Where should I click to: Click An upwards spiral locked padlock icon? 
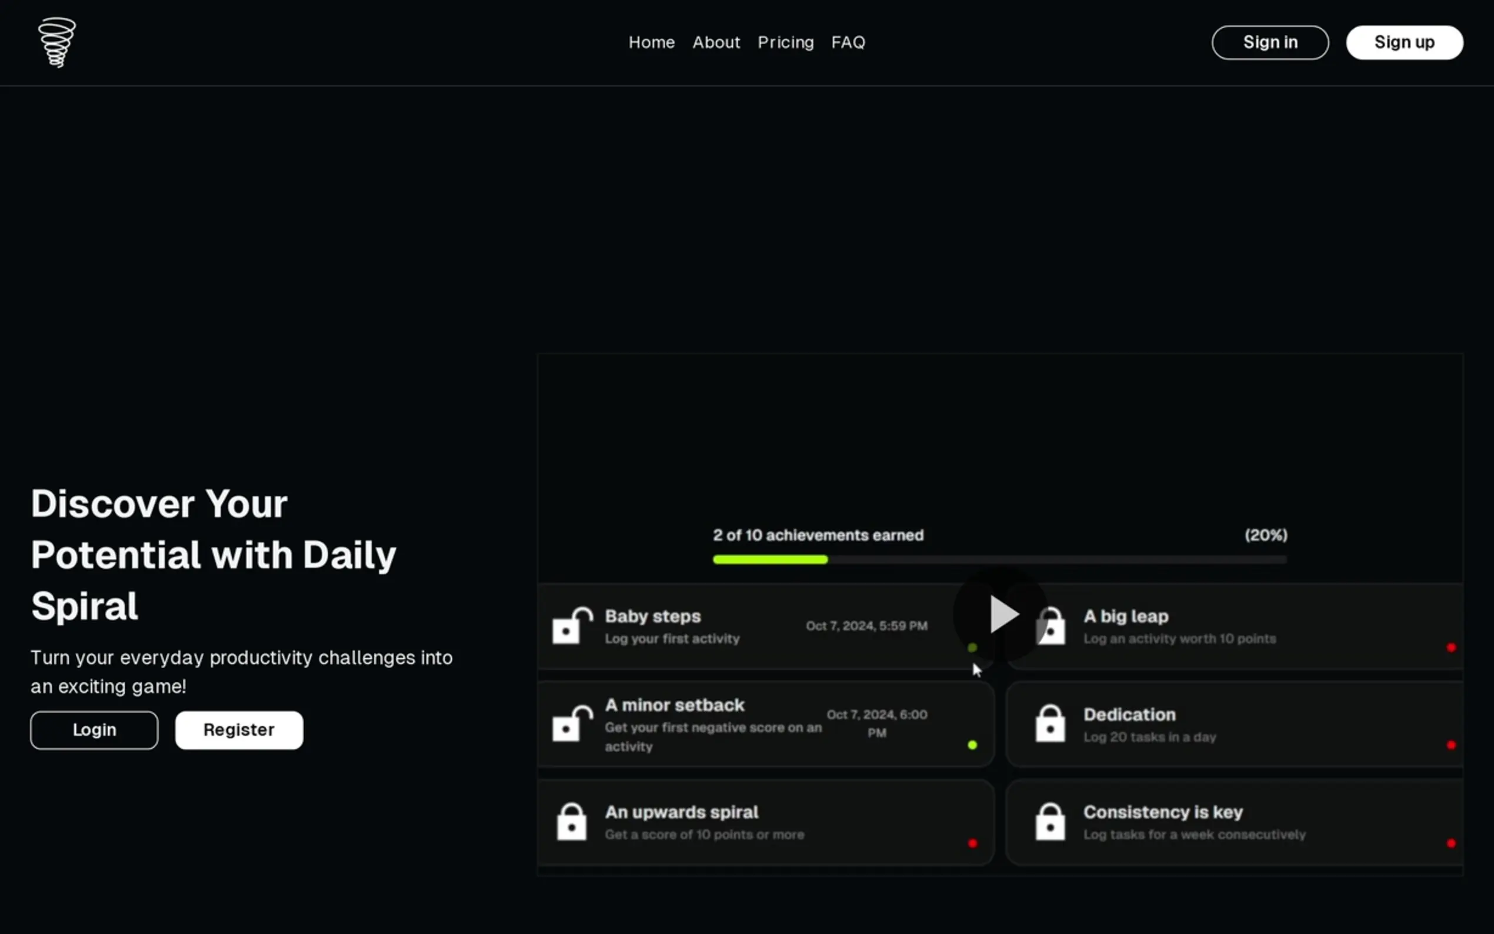pos(571,822)
